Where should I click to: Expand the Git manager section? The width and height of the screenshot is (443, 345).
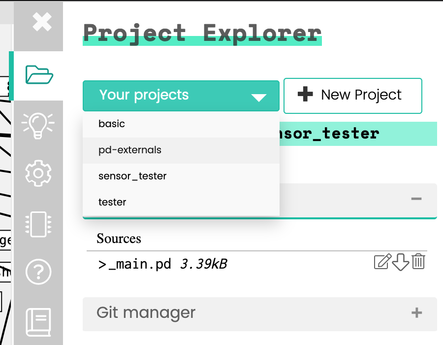(x=417, y=313)
